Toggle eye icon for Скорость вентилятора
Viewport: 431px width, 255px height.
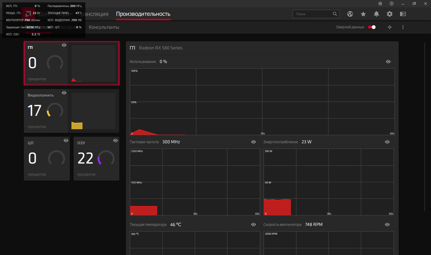click(x=387, y=224)
